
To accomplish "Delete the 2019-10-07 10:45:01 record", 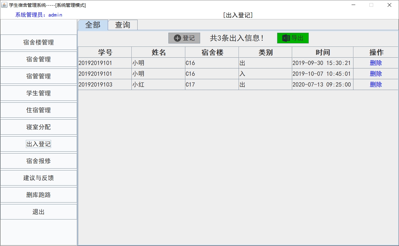I will coord(376,74).
